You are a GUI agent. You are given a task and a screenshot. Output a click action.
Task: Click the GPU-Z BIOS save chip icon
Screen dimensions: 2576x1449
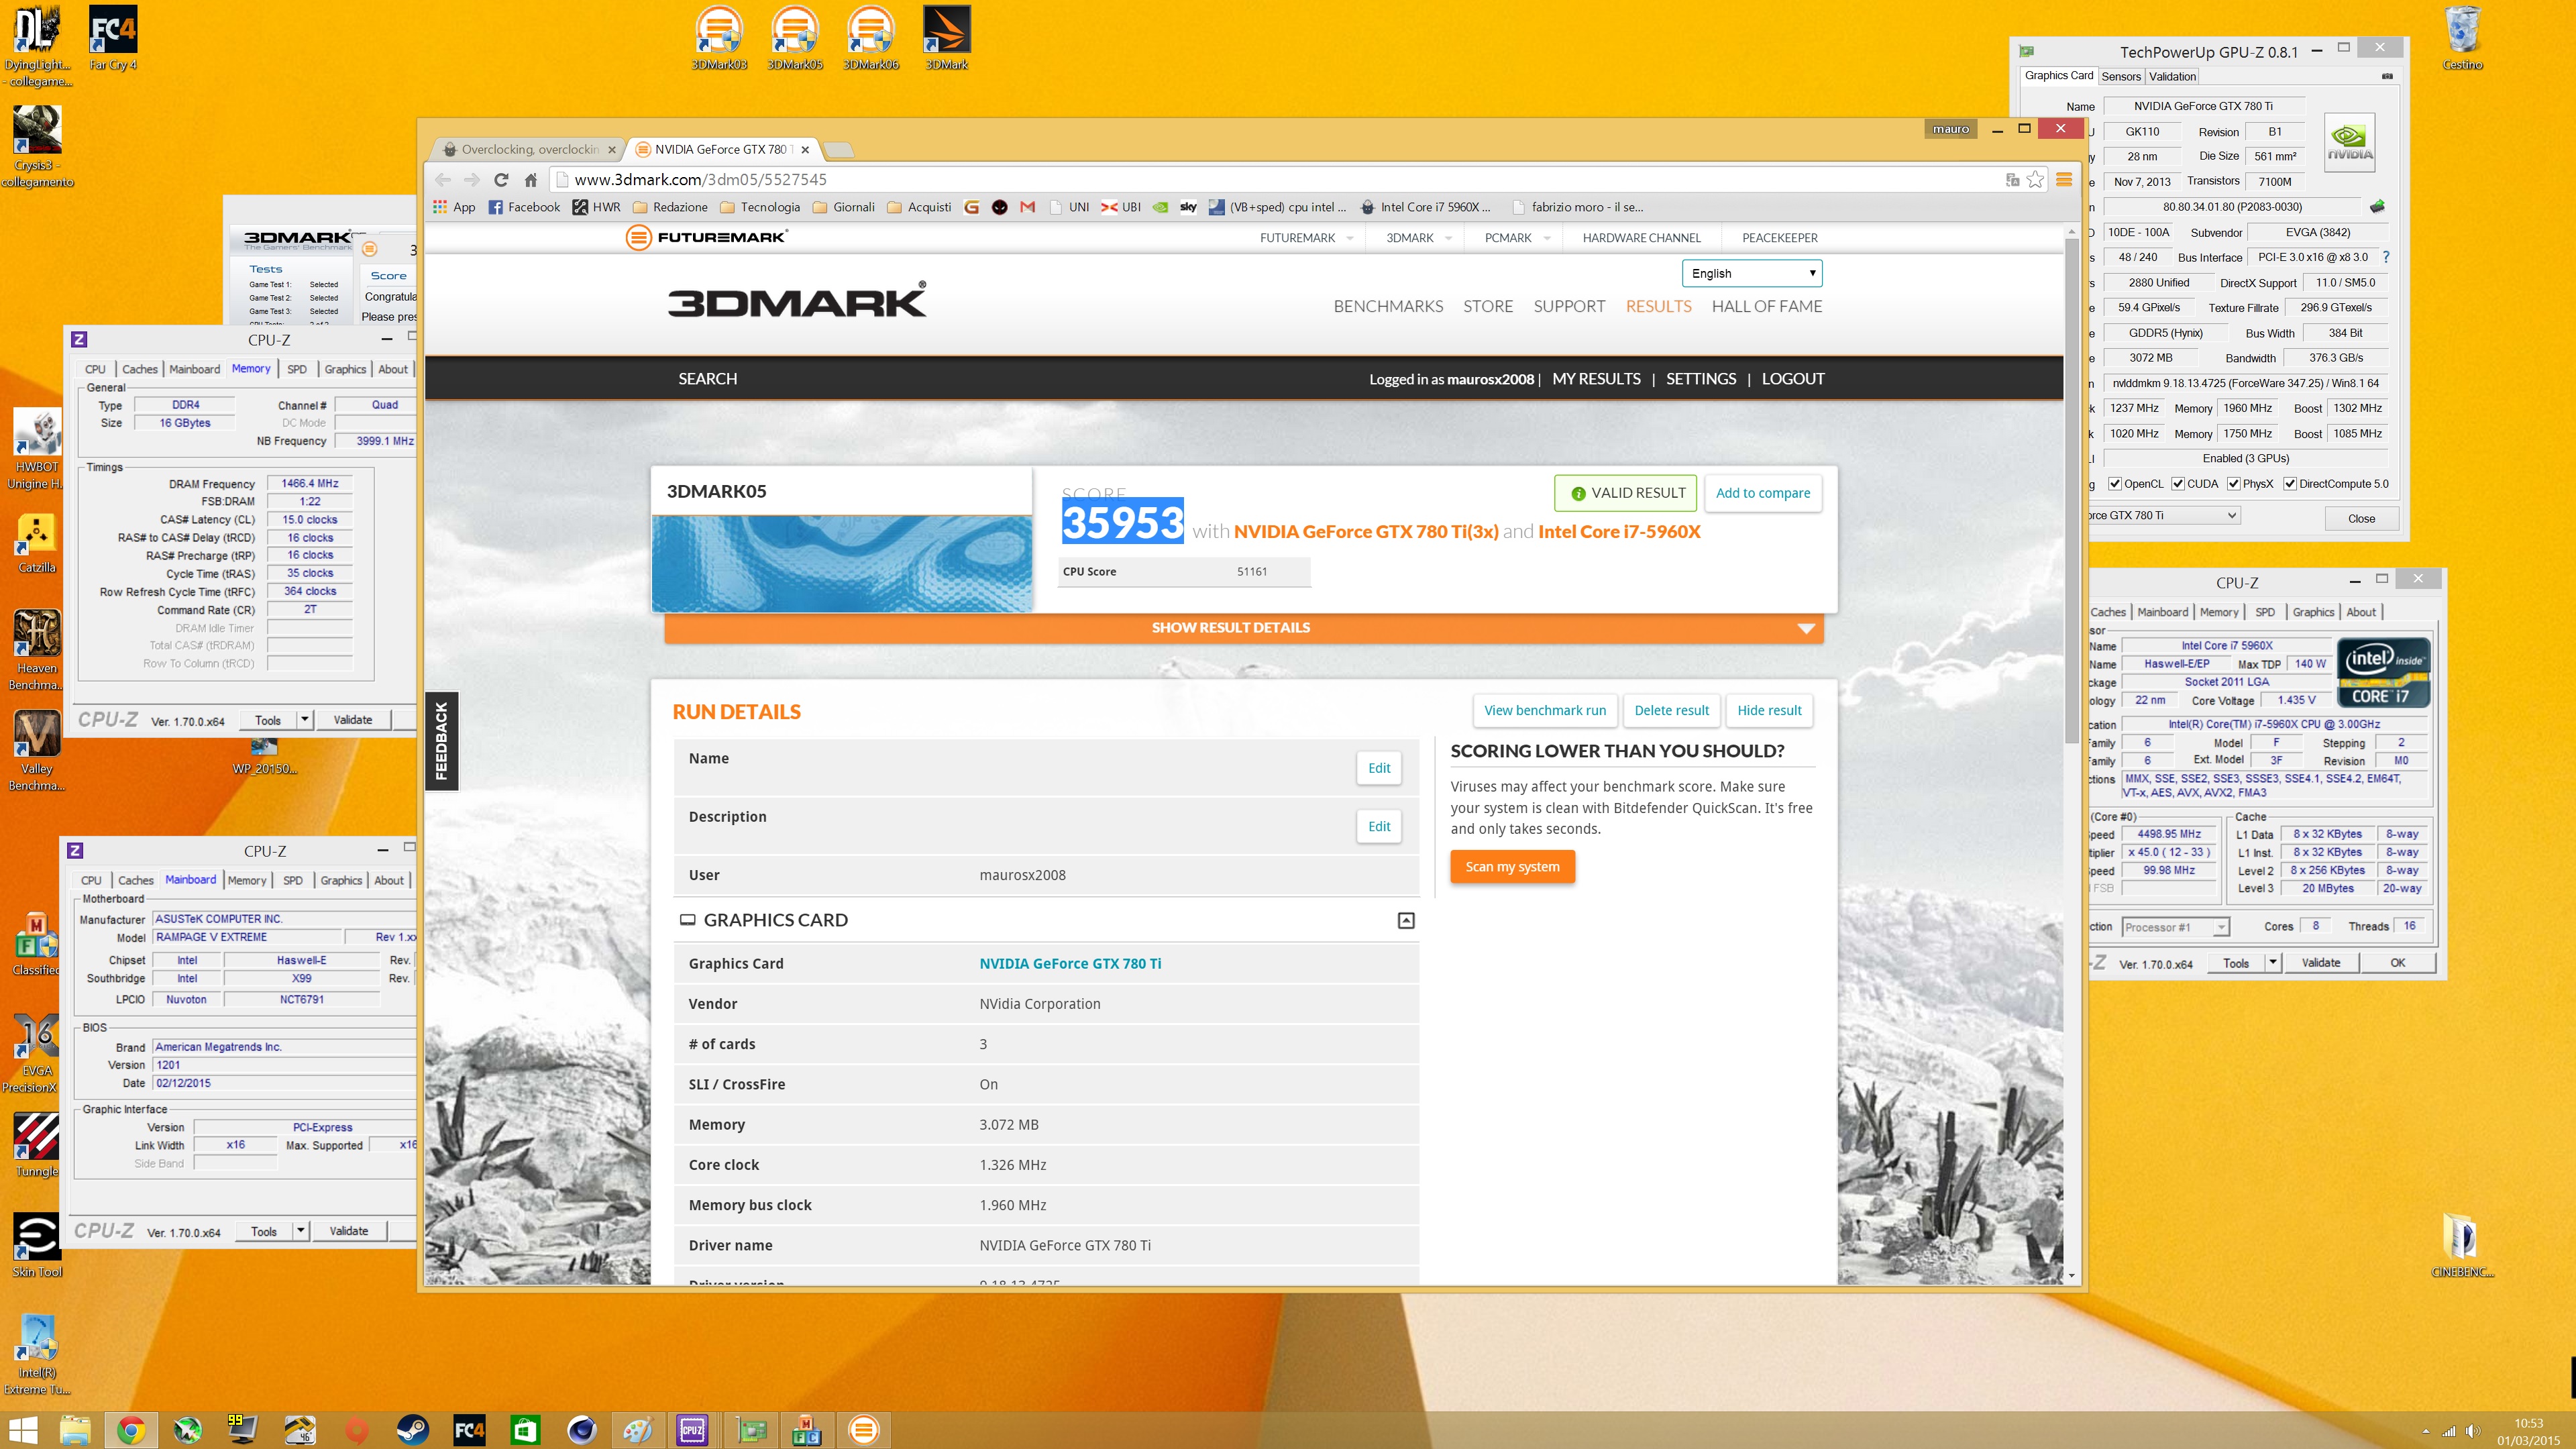pyautogui.click(x=2377, y=207)
